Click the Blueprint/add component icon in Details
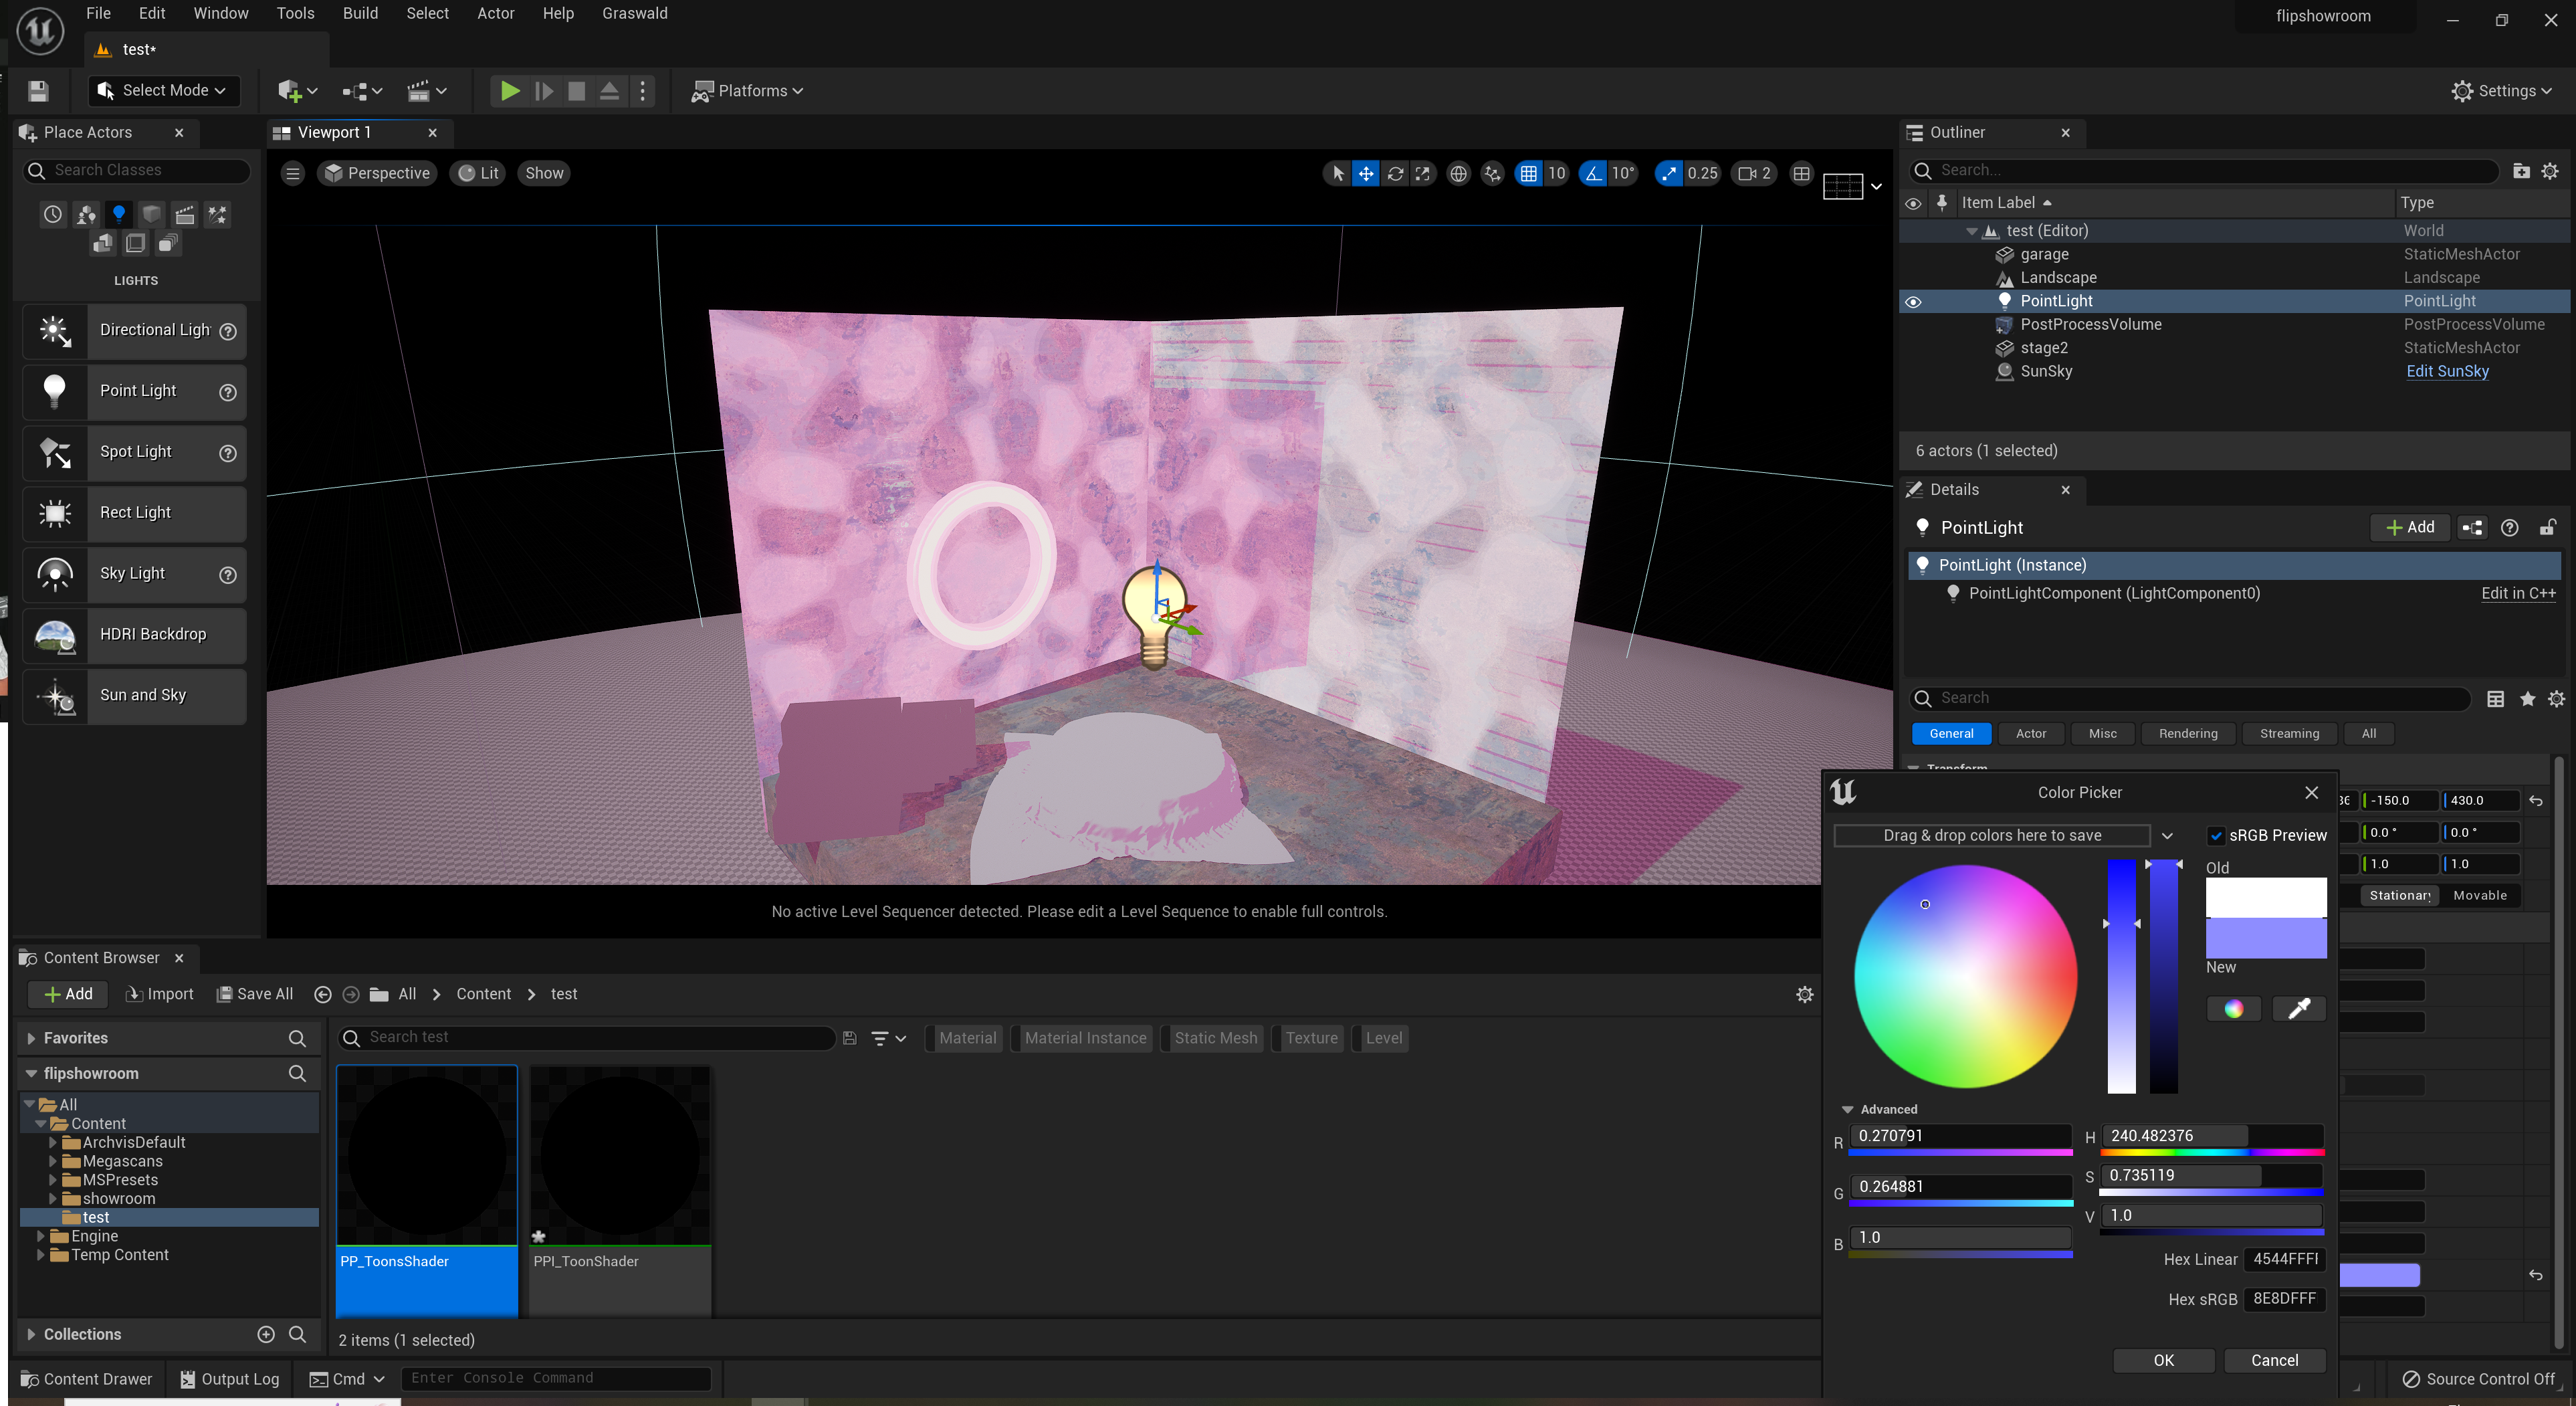This screenshot has height=1406, width=2576. [x=2472, y=528]
